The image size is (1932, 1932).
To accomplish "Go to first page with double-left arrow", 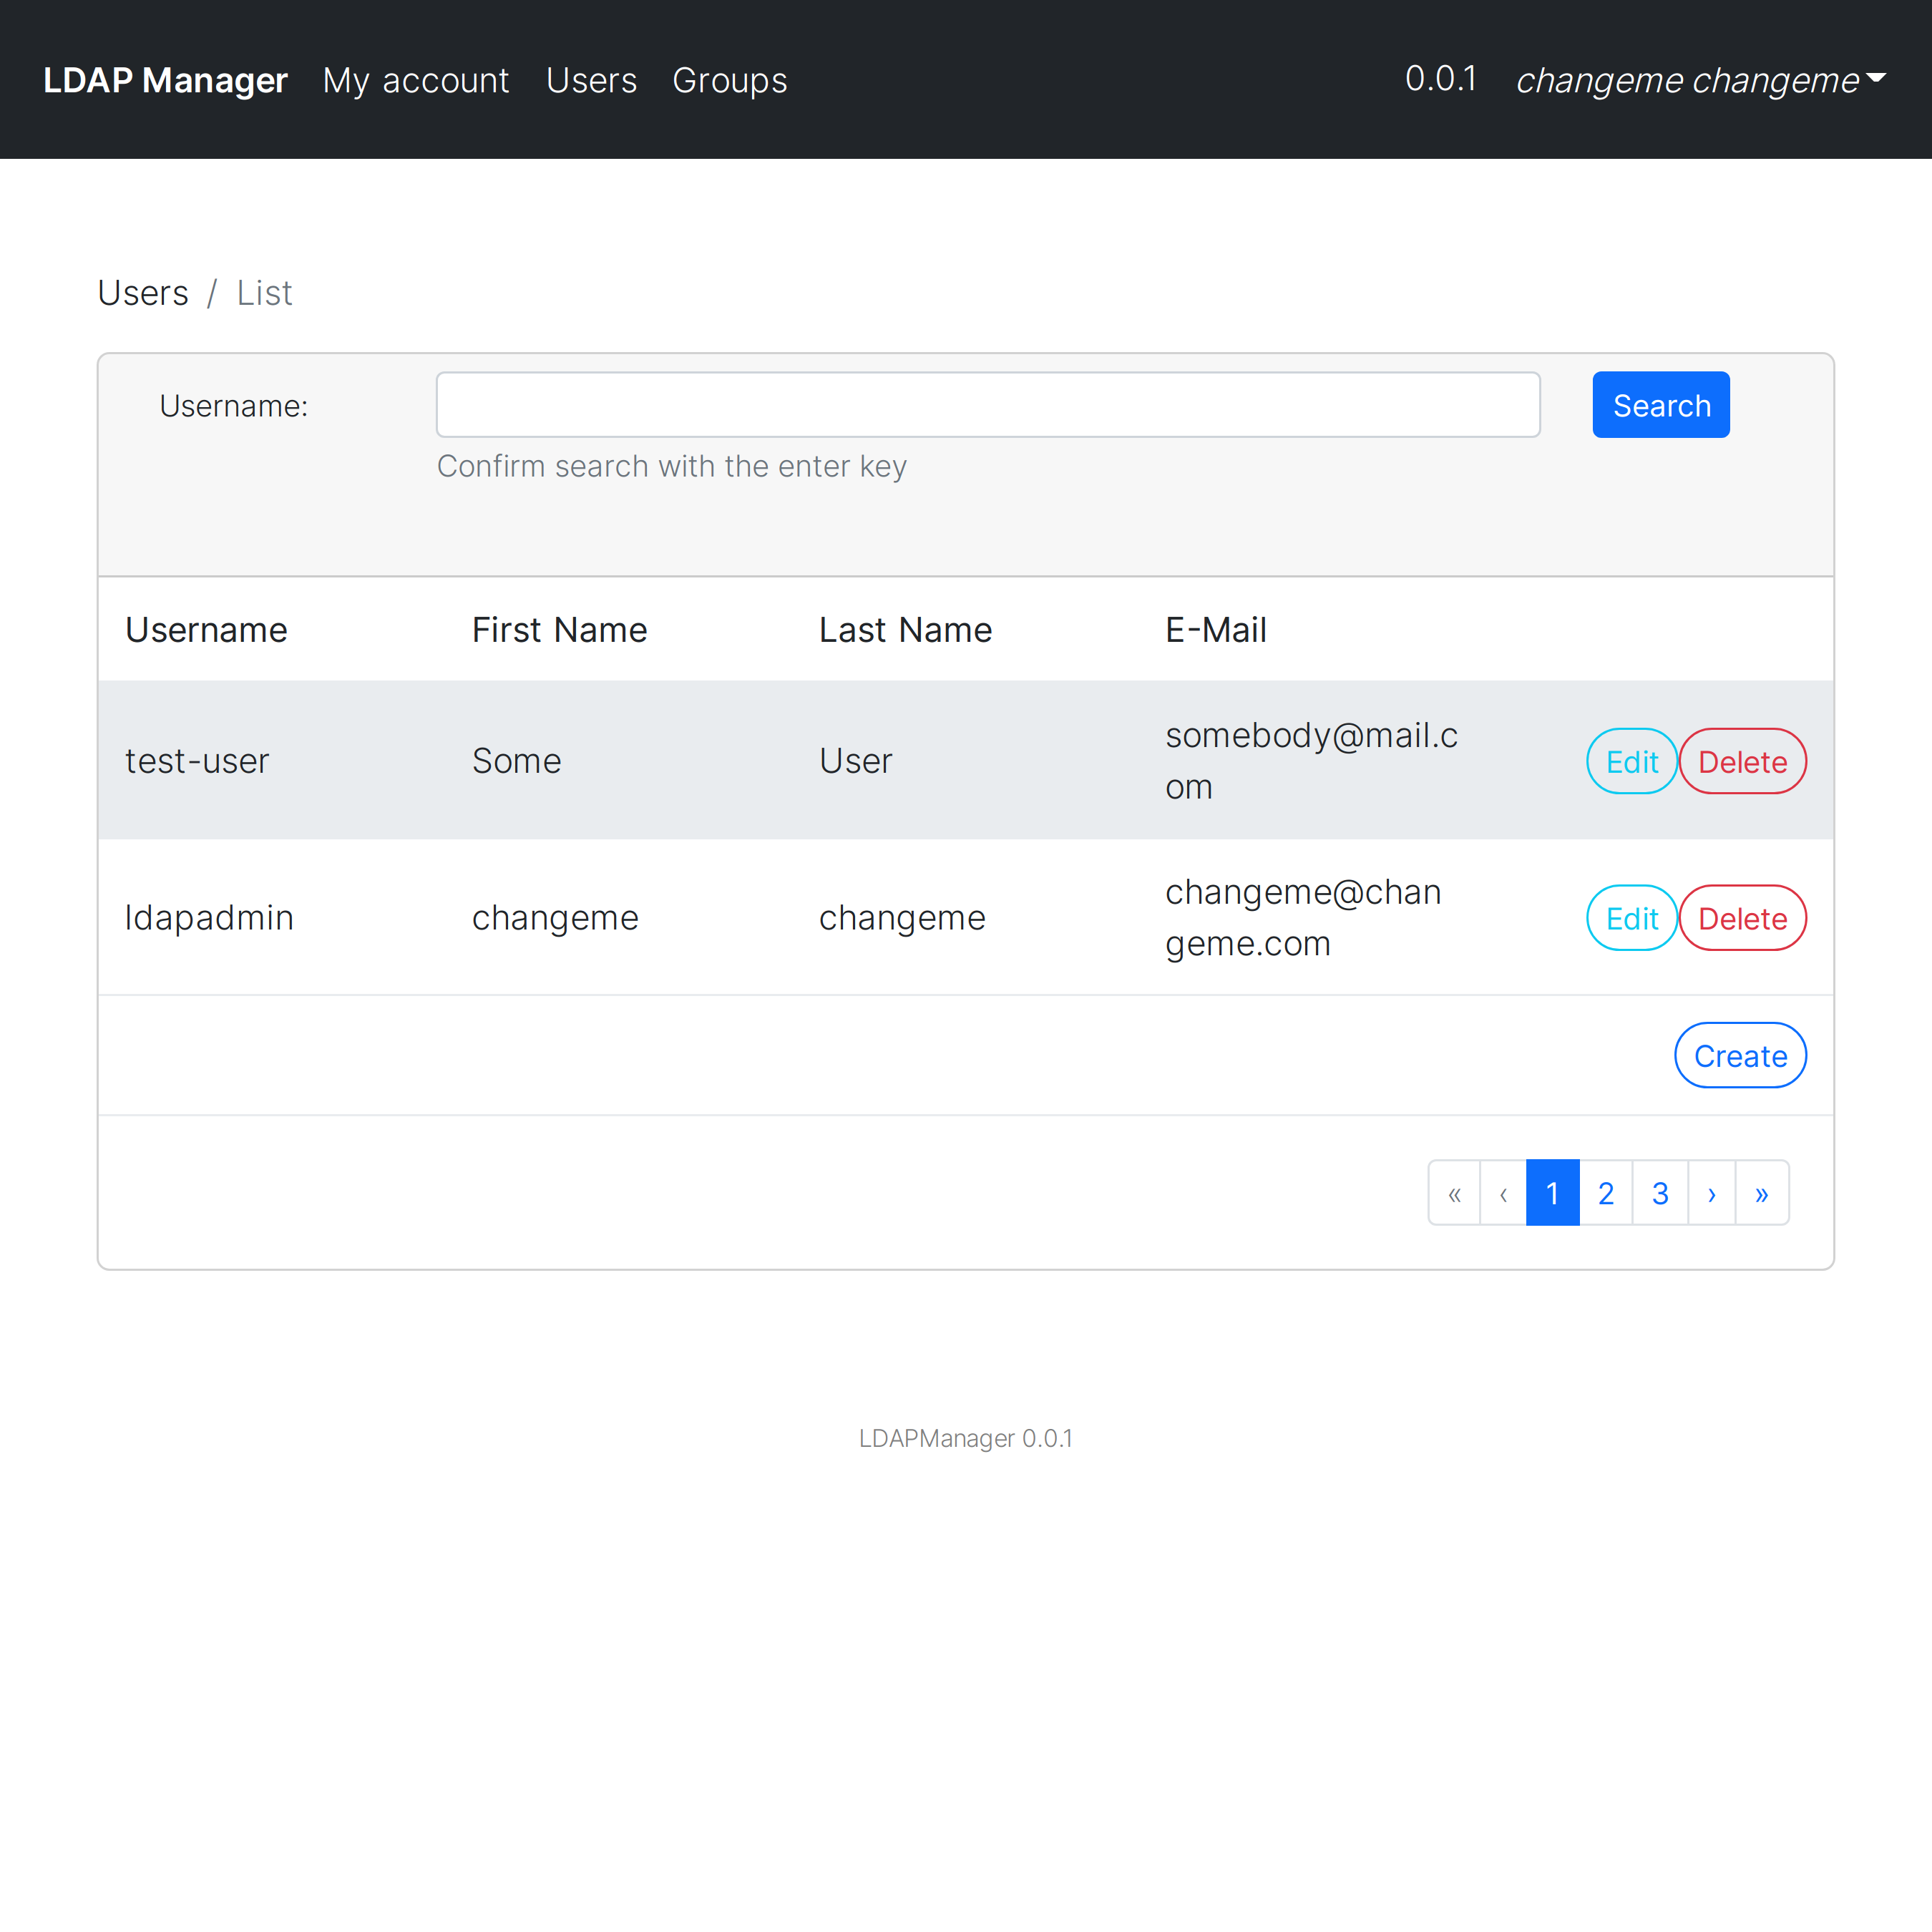I will [1454, 1193].
